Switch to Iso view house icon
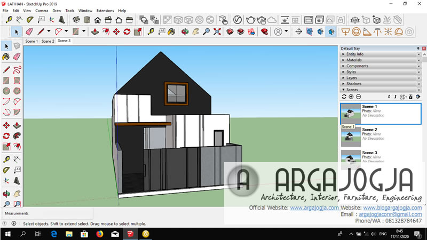Viewport: 427px width, 240px height. tap(76, 20)
